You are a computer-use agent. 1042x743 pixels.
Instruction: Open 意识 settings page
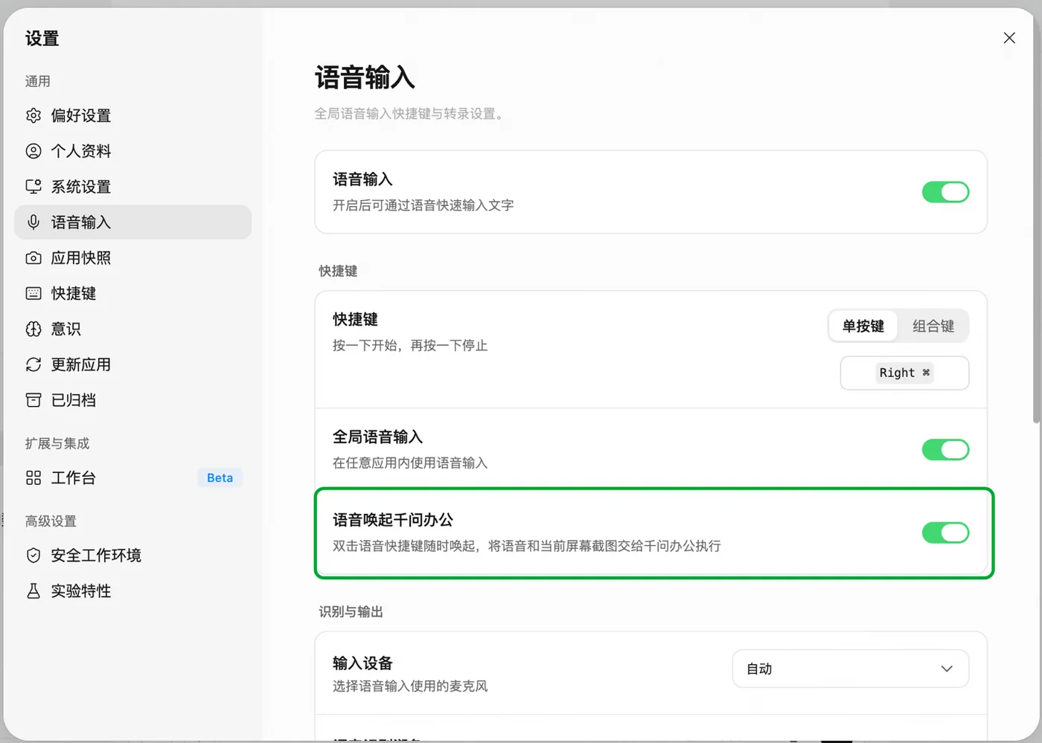pos(132,329)
